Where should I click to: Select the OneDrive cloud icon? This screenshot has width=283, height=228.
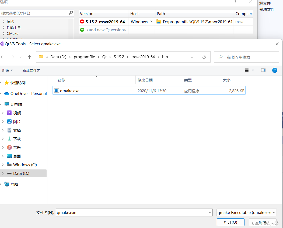click(x=7, y=93)
